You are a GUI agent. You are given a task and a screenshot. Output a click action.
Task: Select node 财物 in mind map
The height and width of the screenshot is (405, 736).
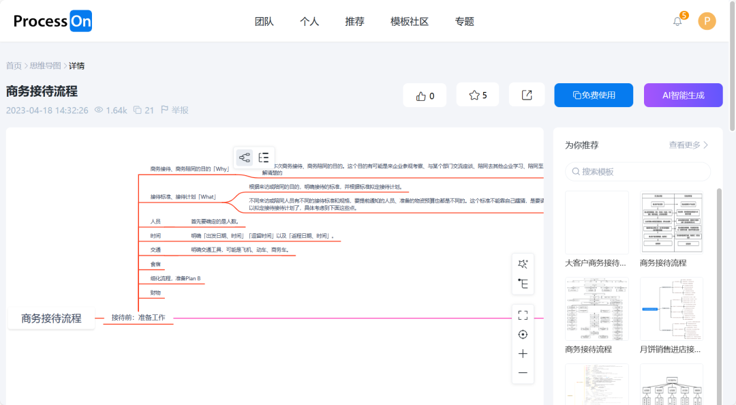click(155, 292)
